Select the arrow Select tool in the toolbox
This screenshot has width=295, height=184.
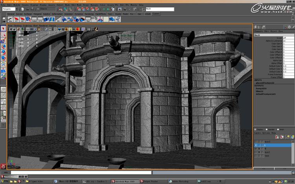[3, 29]
